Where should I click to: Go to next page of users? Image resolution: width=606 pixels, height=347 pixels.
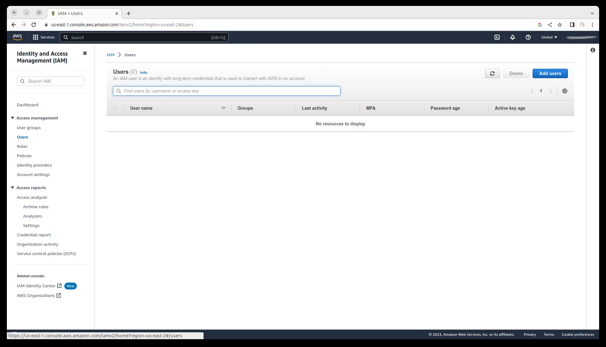[550, 91]
